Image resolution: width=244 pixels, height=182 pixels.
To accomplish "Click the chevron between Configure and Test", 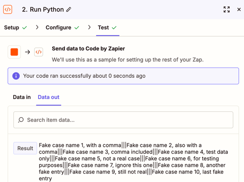I will 89,27.
